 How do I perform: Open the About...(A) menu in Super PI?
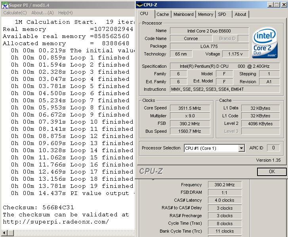coord(42,13)
